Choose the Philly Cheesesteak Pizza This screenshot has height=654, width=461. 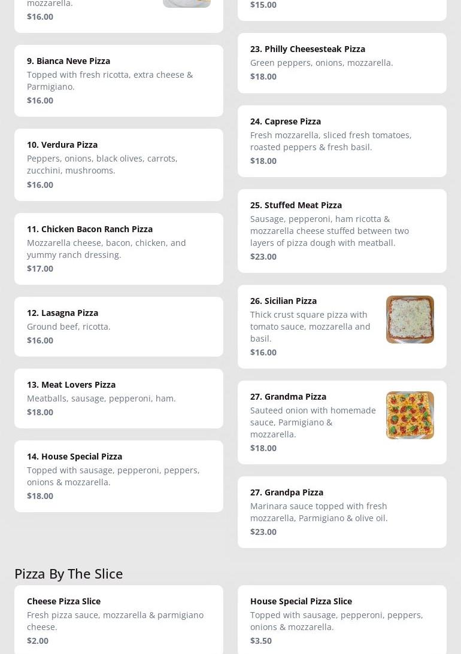(342, 63)
